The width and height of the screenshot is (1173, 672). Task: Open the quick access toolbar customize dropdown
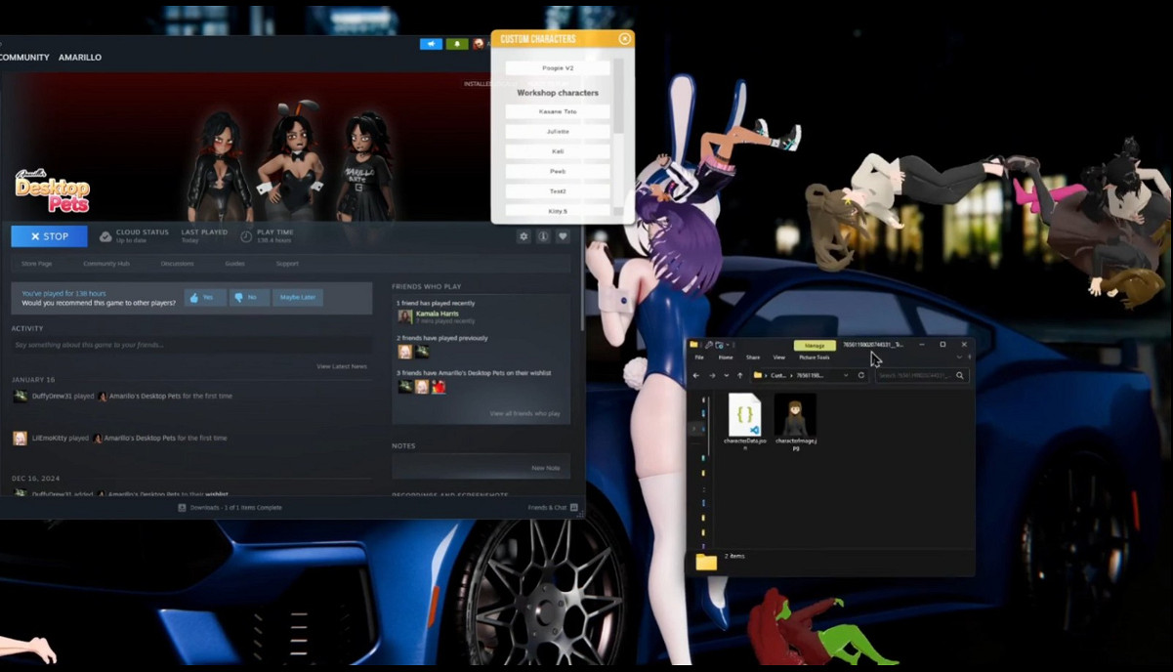point(728,344)
